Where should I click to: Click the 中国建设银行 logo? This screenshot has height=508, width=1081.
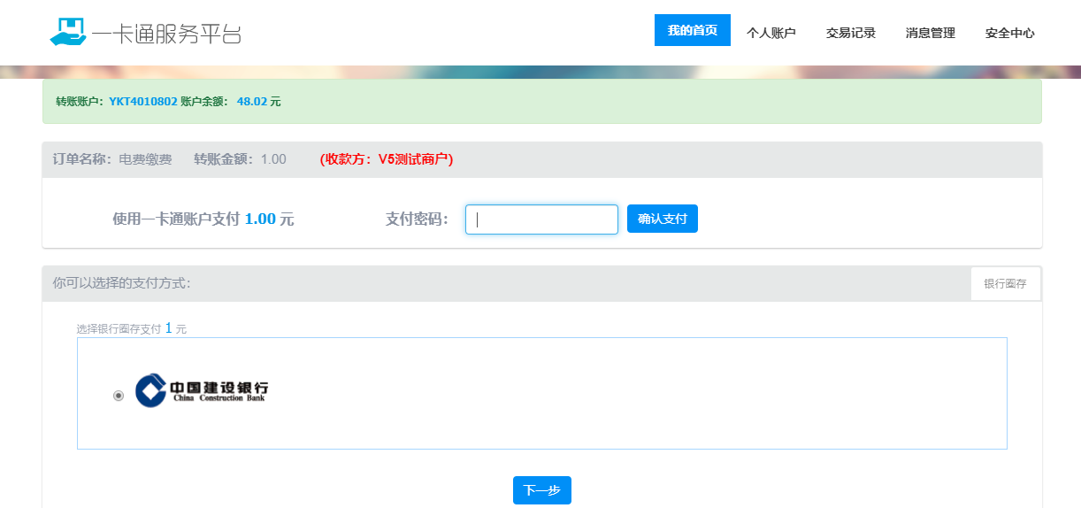202,390
